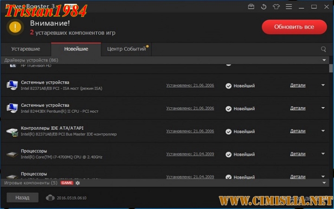
Task: Expand the ISA bridge row dropdown arrow
Action: (323, 85)
